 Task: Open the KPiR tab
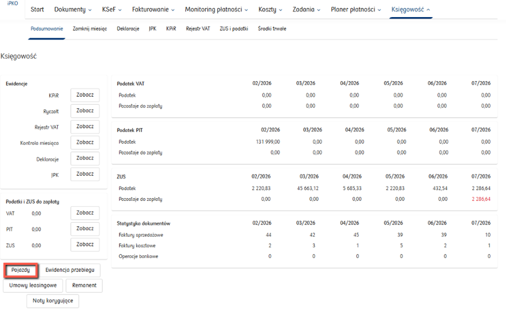(171, 29)
